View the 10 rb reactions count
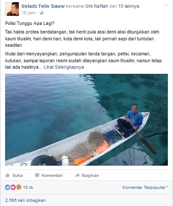Viewport: 173px width, 206px height. [28, 188]
